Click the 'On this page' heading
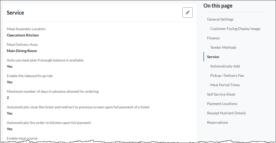The image size is (276, 143). point(218,6)
